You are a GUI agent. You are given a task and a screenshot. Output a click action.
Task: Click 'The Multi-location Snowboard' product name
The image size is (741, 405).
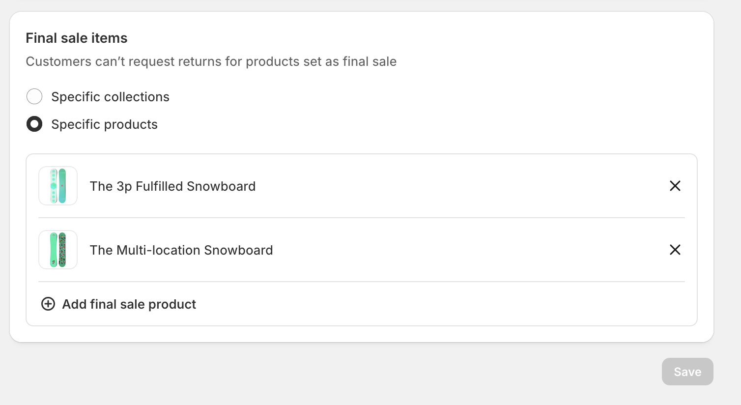pyautogui.click(x=181, y=250)
